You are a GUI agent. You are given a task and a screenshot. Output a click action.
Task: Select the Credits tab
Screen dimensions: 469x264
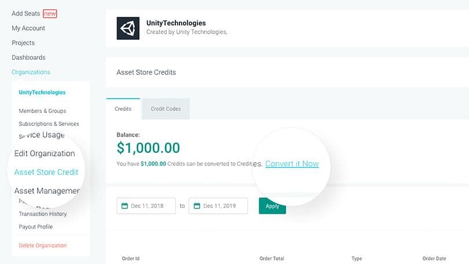tap(123, 109)
